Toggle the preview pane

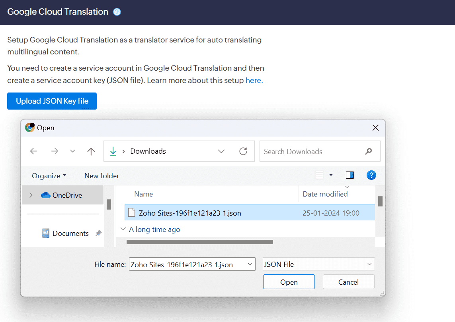350,175
